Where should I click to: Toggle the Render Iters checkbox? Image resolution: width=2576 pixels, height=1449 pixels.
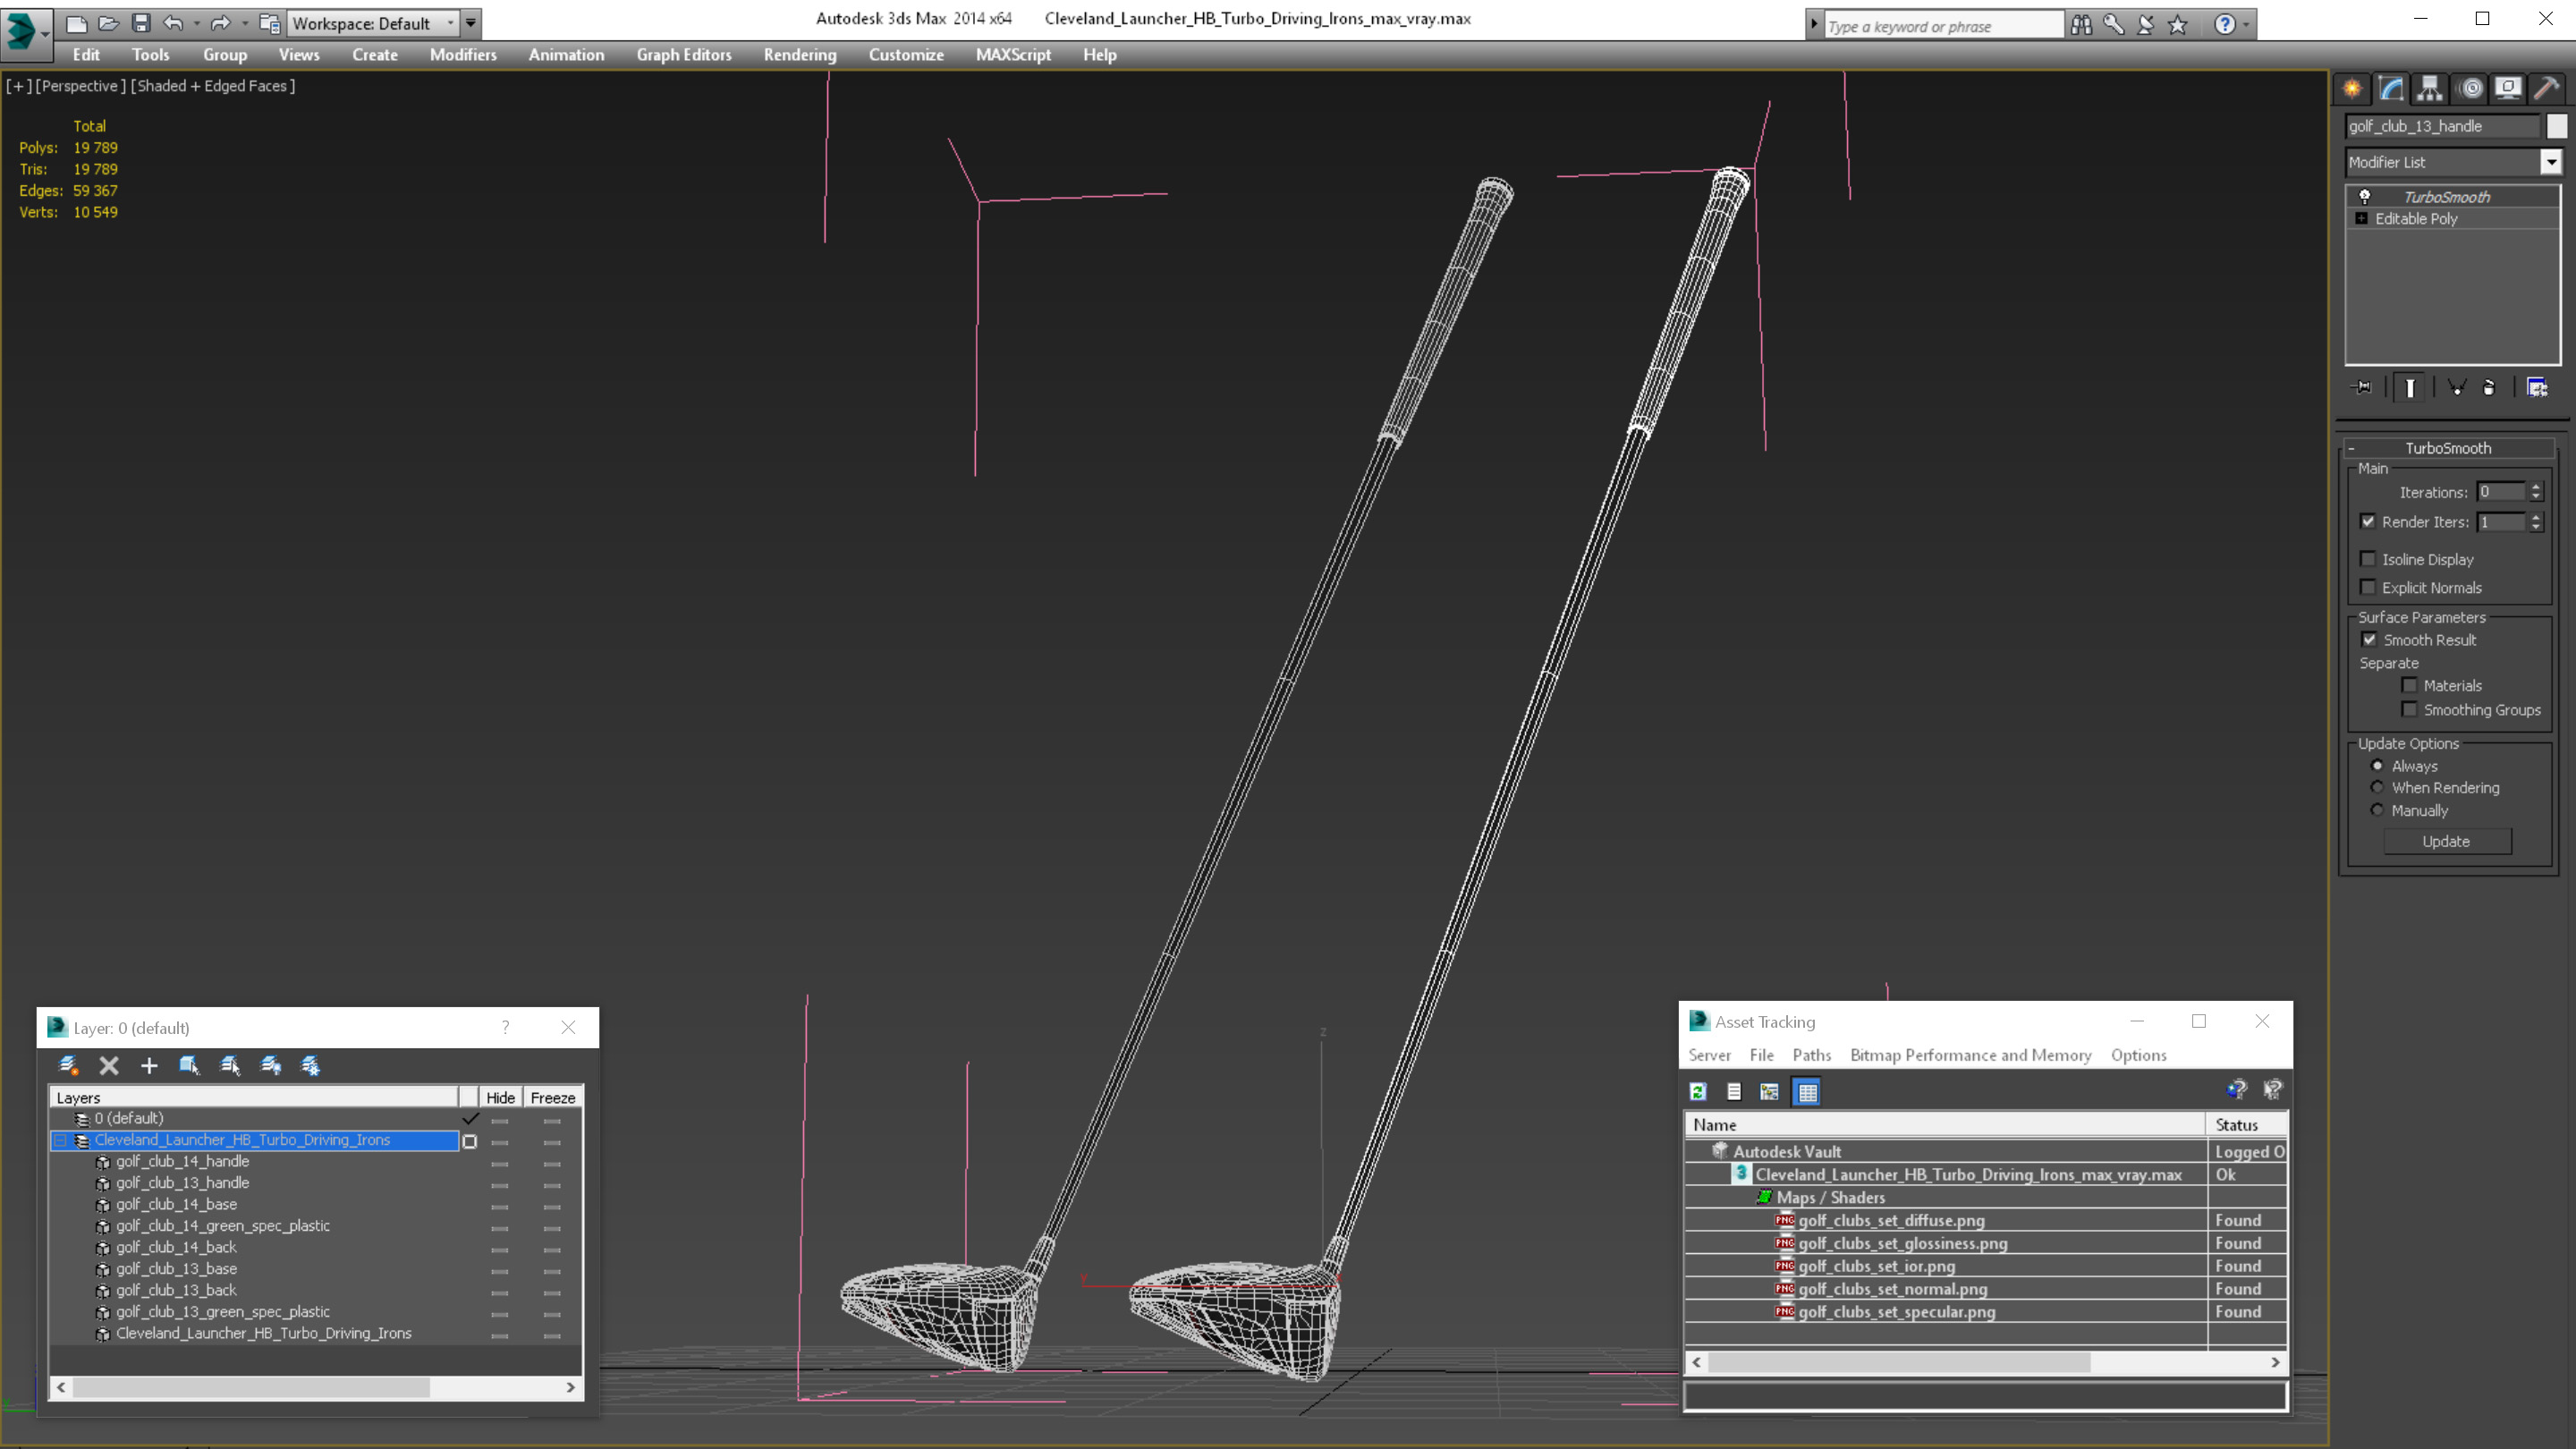tap(2368, 521)
